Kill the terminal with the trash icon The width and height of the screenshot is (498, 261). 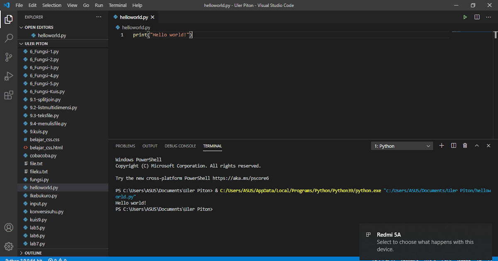[465, 145]
